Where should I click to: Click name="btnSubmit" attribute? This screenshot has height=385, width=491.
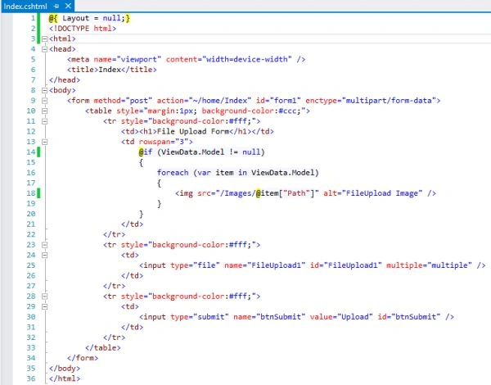click(269, 317)
